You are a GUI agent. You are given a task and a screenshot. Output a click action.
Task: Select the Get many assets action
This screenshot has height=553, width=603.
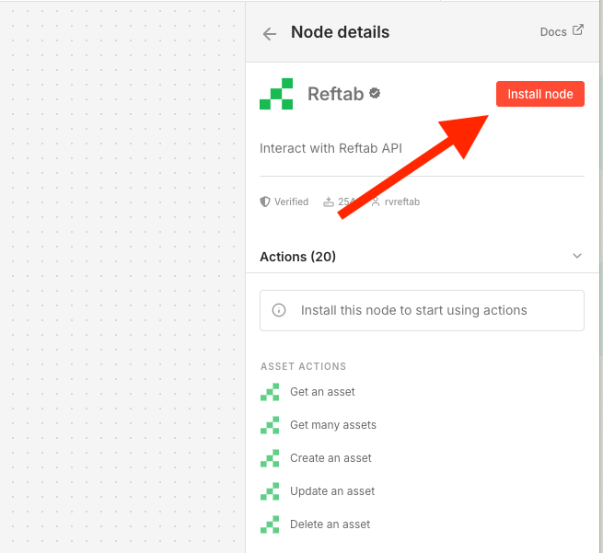[x=332, y=425]
